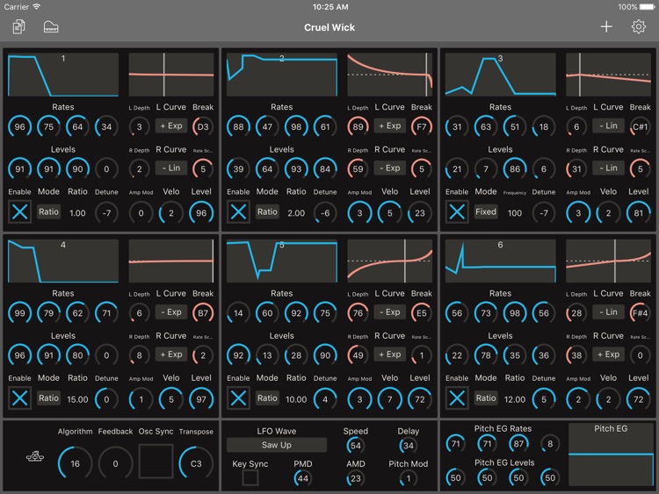Select the Pitch Mod knob
659x494 pixels.
coord(408,478)
